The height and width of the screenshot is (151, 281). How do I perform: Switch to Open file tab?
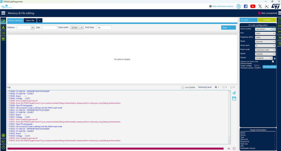[x=30, y=20]
